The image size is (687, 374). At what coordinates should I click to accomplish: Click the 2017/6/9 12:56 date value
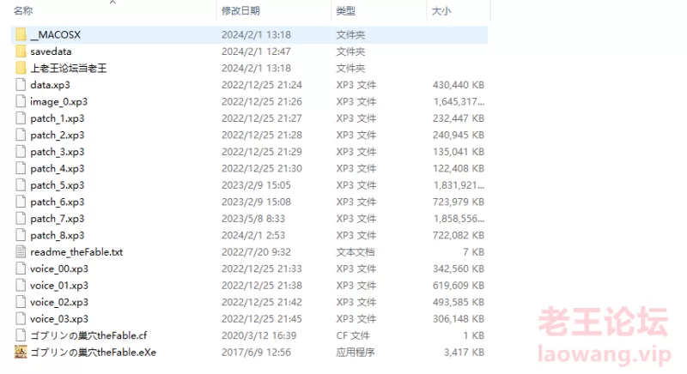pyautogui.click(x=256, y=352)
